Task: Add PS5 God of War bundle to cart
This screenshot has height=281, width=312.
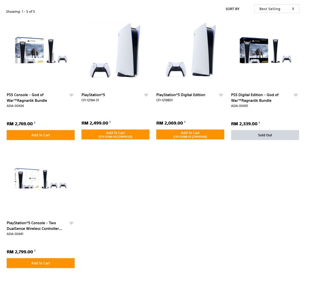Action: pos(41,135)
